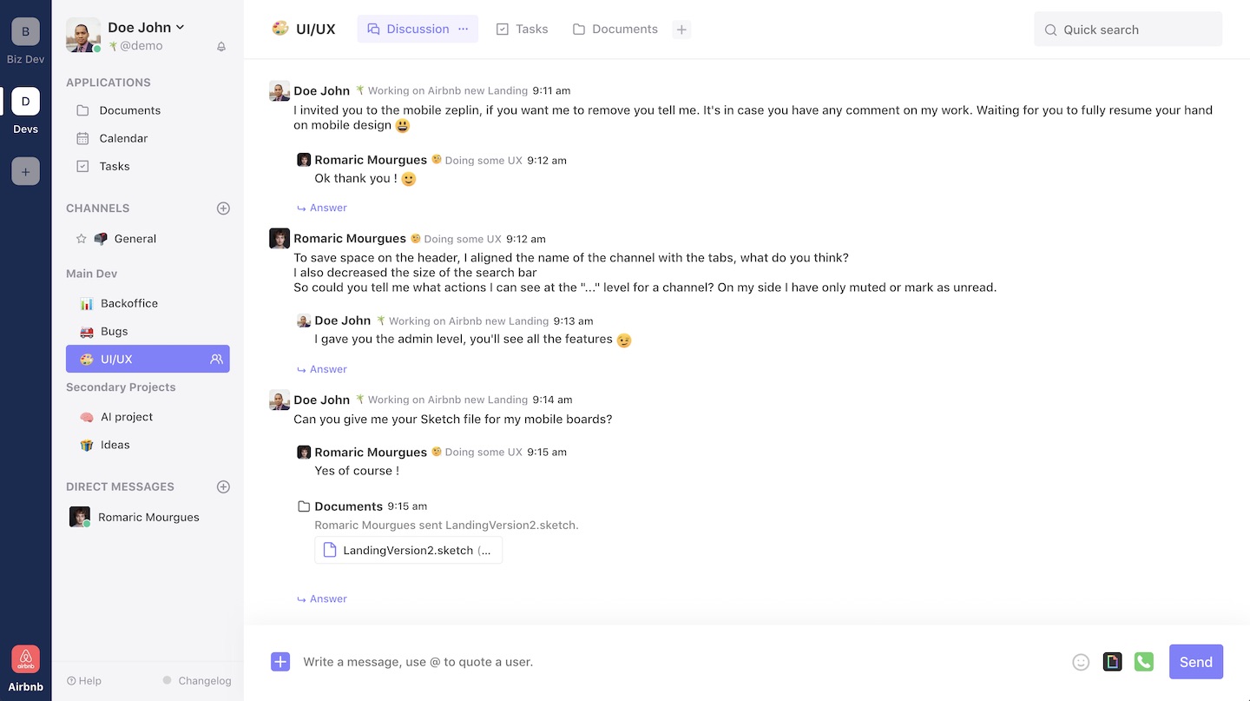Start a phone call with green icon
The image size is (1250, 701).
coord(1144,662)
